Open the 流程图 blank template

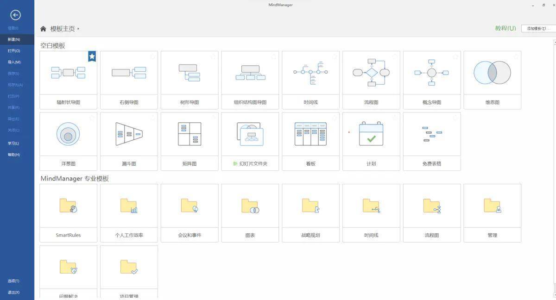tap(371, 79)
